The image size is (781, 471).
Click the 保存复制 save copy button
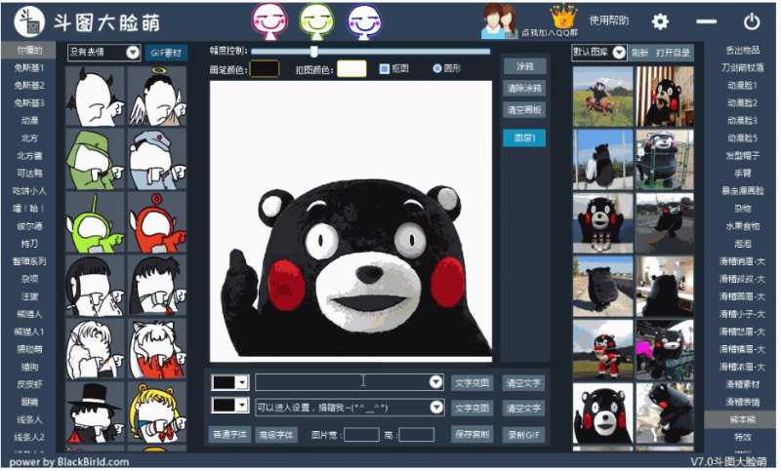pos(472,434)
